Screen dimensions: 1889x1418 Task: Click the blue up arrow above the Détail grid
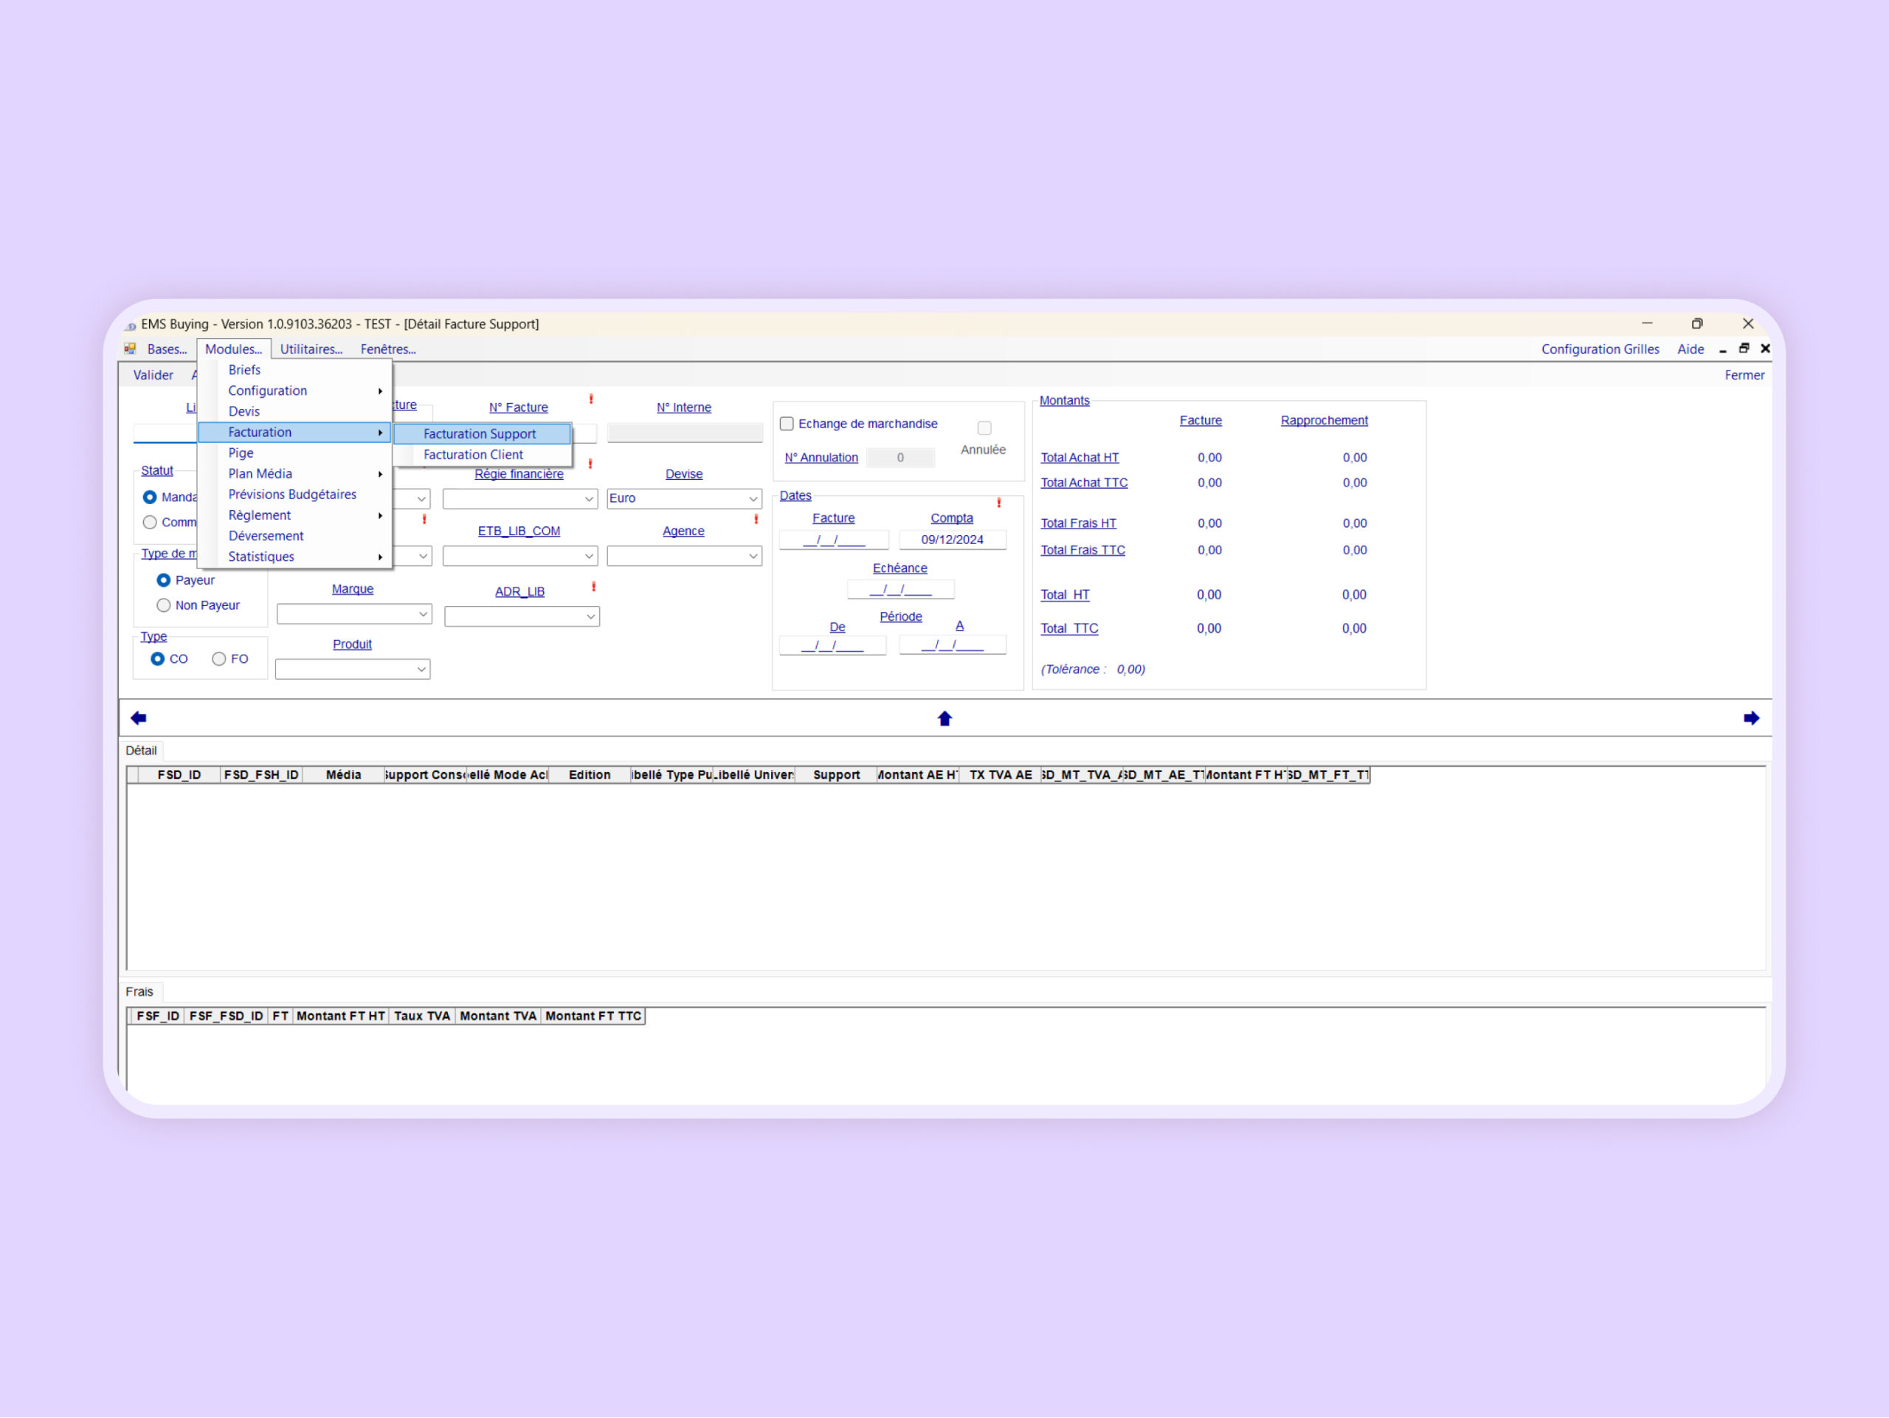click(944, 718)
